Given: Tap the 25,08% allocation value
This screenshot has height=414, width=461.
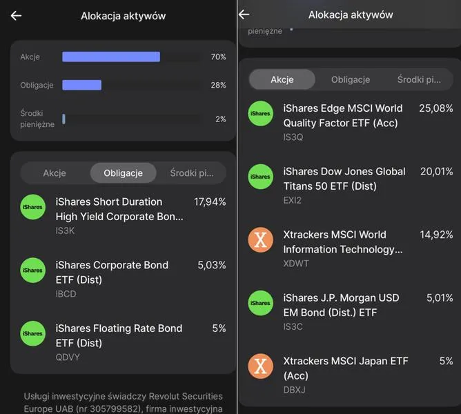Looking at the screenshot, I should pyautogui.click(x=436, y=108).
